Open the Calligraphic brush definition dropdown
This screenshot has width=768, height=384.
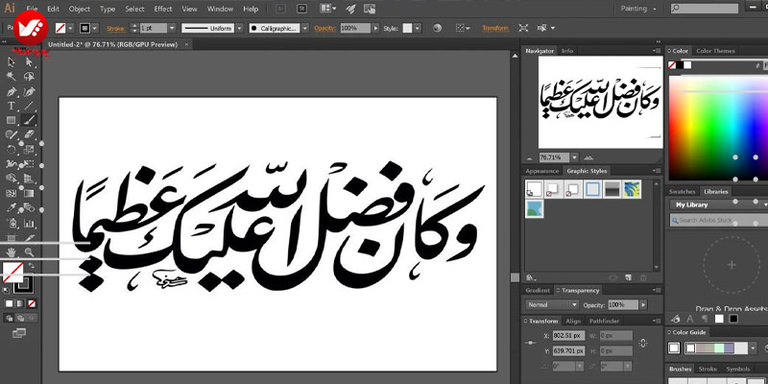[305, 29]
